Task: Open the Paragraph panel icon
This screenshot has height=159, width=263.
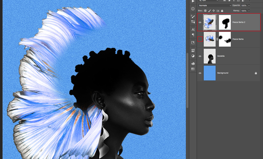Action: coord(193,35)
